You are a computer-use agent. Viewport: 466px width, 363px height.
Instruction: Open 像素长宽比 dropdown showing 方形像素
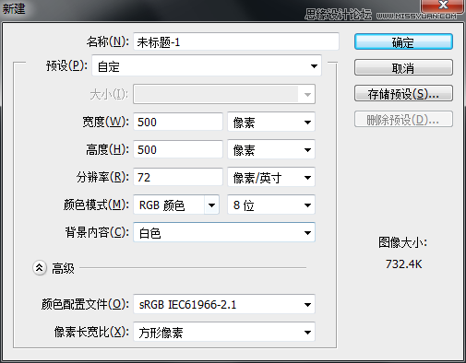point(224,332)
